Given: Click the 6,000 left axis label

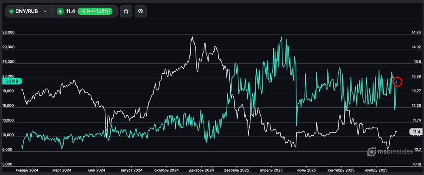Looking at the screenshot, I should (x=8, y=149).
